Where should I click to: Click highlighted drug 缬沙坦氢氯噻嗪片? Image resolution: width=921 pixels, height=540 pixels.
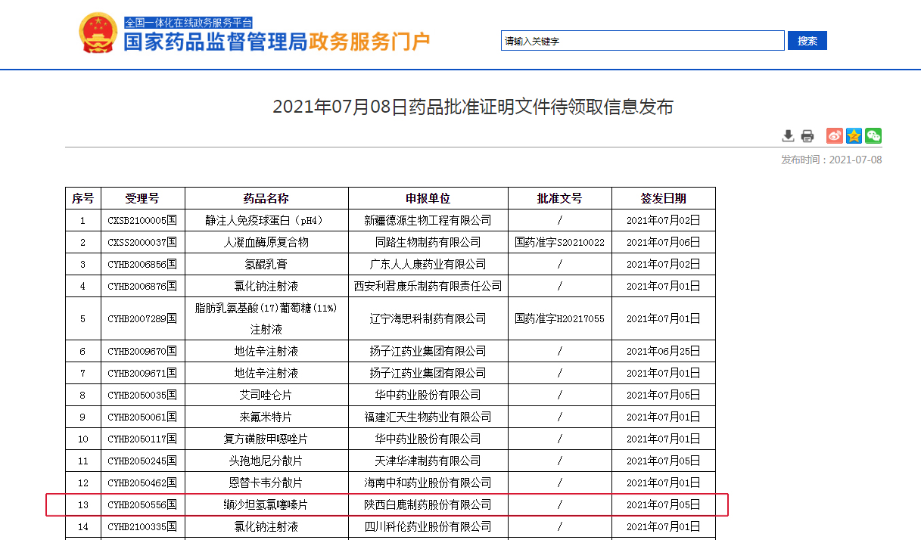[266, 504]
